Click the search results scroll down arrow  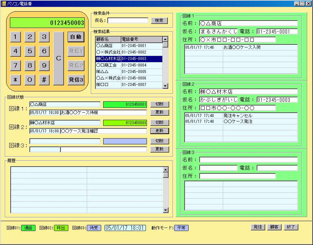pyautogui.click(x=165, y=86)
